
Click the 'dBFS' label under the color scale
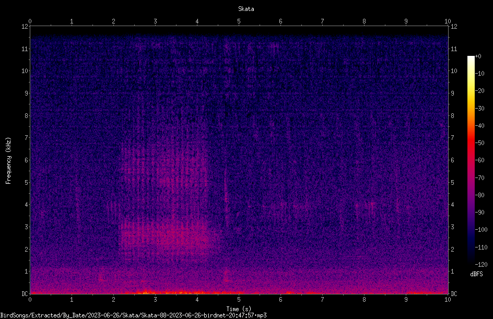(476, 274)
